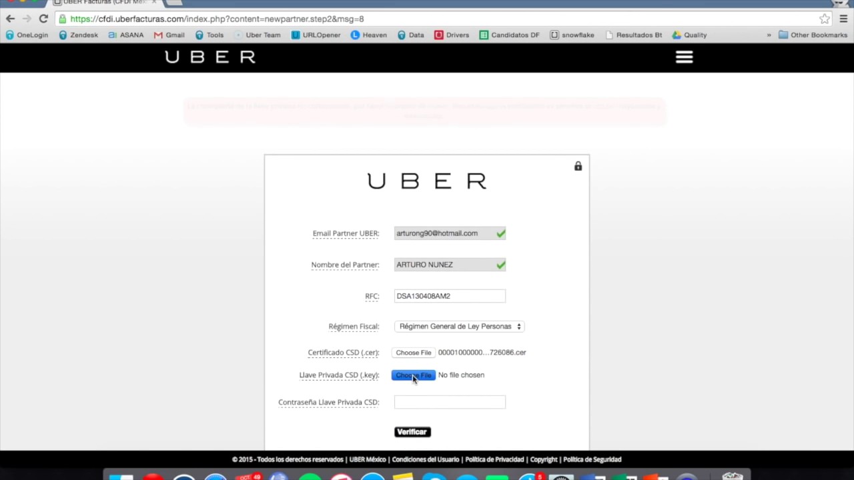This screenshot has height=480, width=854.
Task: Open Condiciones del Usuario footer link
Action: click(426, 459)
